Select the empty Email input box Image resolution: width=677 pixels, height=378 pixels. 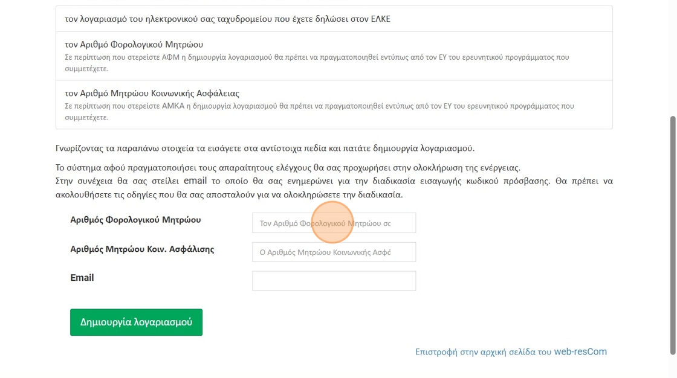pos(334,281)
